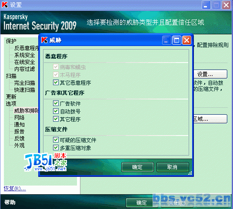Click the greyed 病毒和蠕虫 checkbox

click(x=56, y=67)
